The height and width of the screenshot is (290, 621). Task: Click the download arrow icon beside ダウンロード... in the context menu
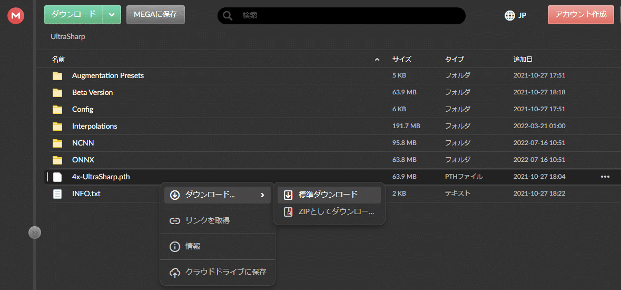174,195
